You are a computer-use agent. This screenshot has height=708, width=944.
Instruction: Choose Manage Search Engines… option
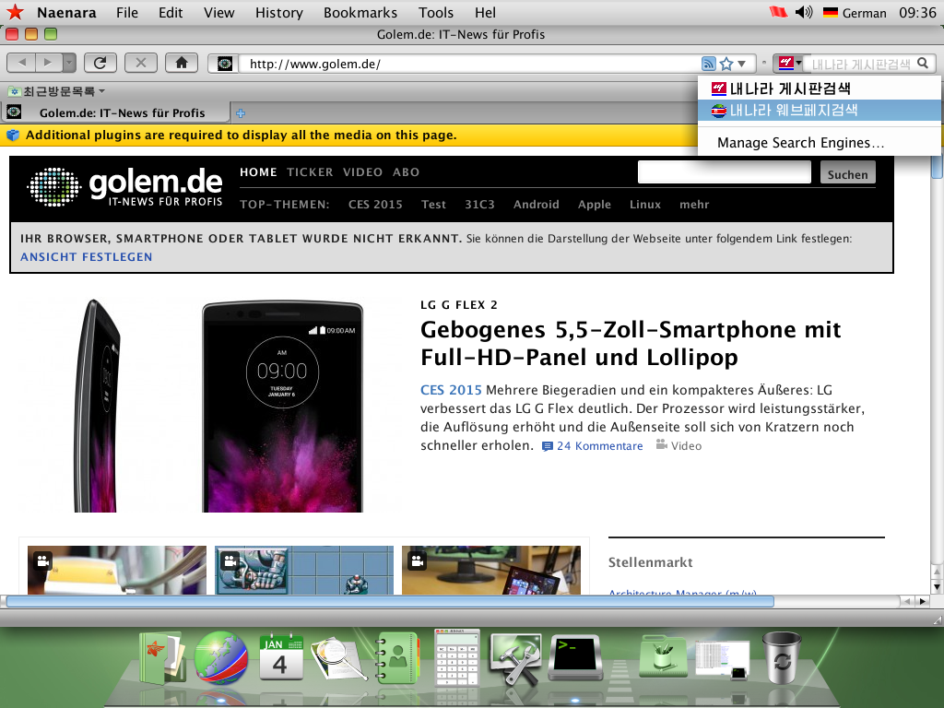tap(800, 143)
